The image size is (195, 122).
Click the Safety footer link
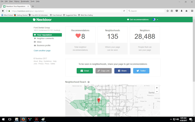tap(53, 64)
